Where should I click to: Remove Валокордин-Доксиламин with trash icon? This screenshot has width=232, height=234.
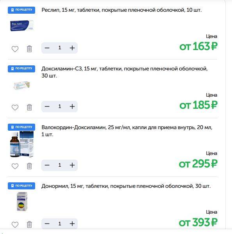[29, 166]
